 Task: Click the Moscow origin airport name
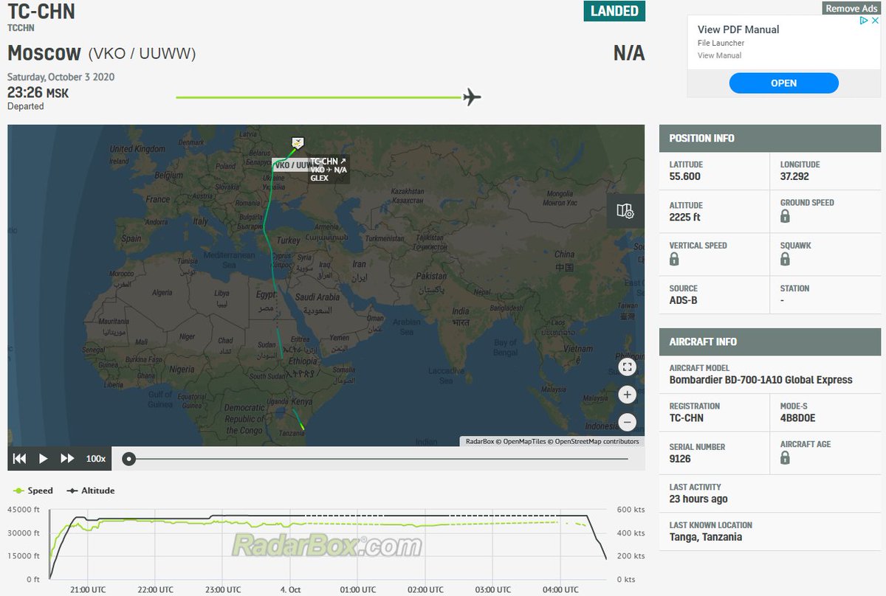click(x=44, y=53)
